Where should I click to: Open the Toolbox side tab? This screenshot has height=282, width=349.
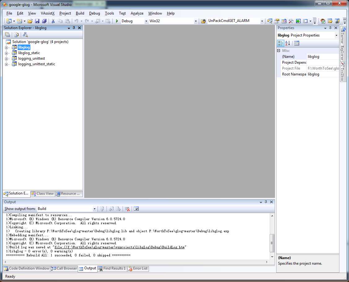click(x=343, y=71)
